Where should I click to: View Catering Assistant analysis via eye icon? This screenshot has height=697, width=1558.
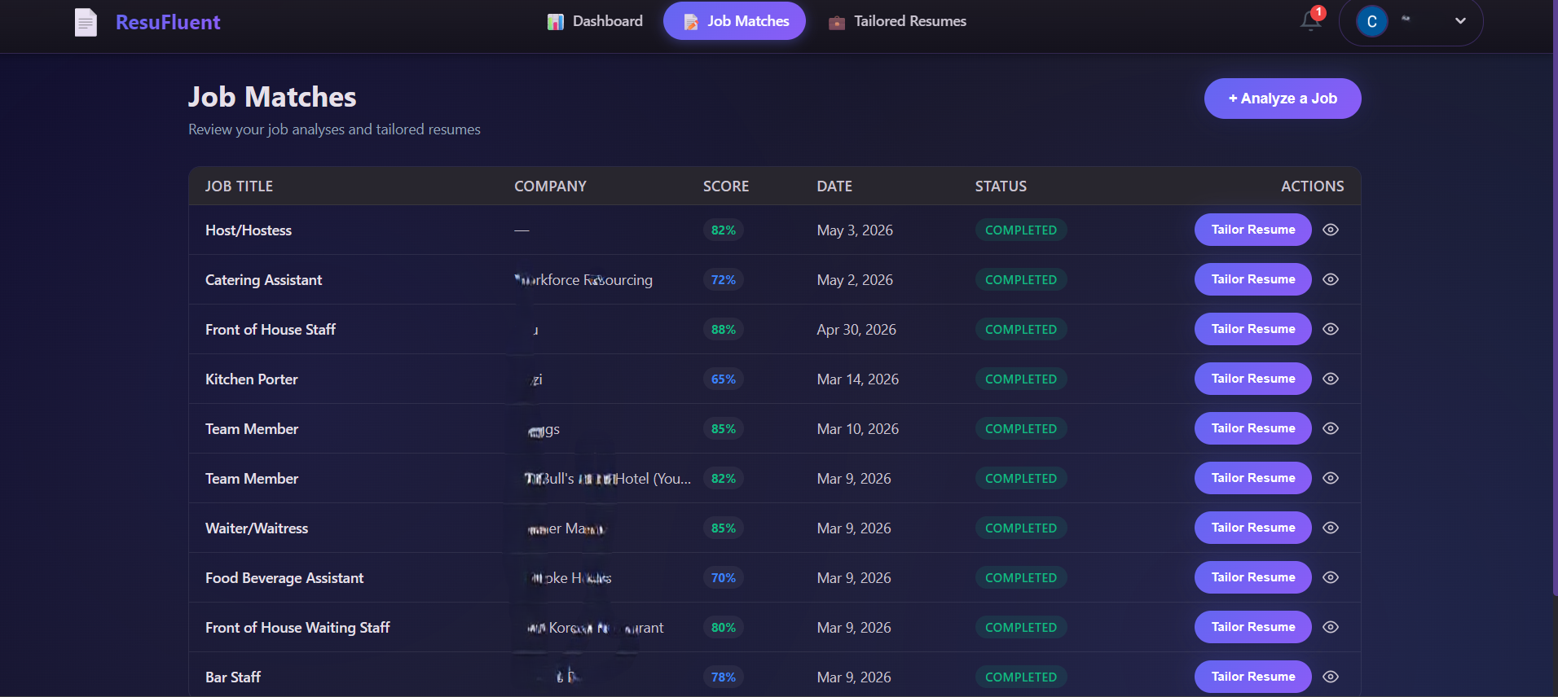coord(1331,279)
